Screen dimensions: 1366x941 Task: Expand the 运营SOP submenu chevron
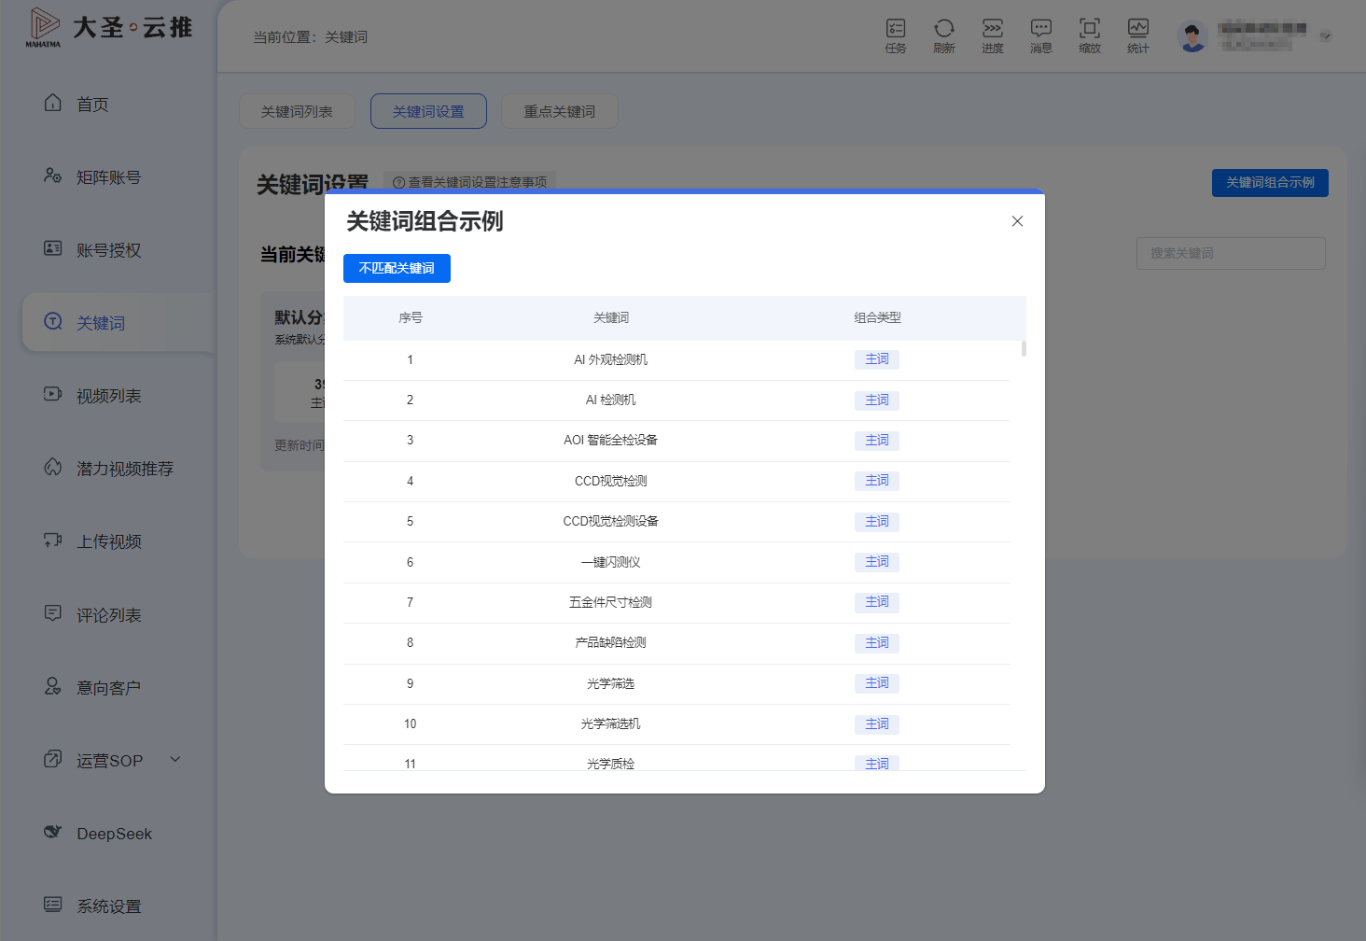coord(175,759)
